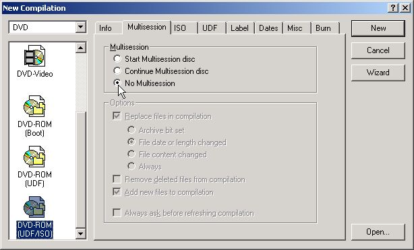Image resolution: width=414 pixels, height=250 pixels.
Task: Launch the Wizard button
Action: [x=378, y=73]
